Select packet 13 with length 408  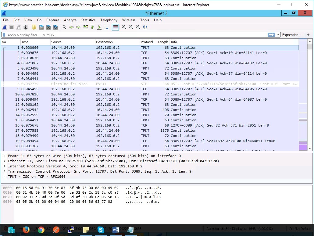point(150,110)
